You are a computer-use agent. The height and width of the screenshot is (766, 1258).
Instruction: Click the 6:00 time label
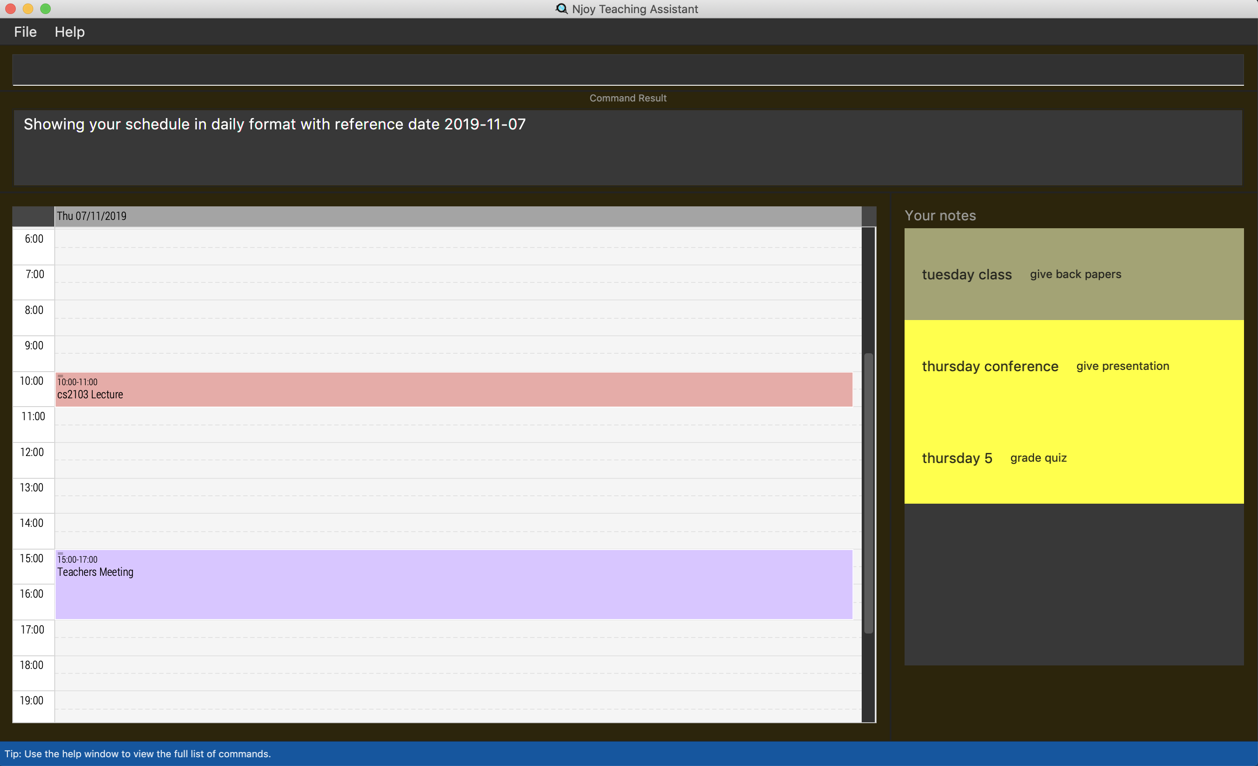(x=34, y=239)
